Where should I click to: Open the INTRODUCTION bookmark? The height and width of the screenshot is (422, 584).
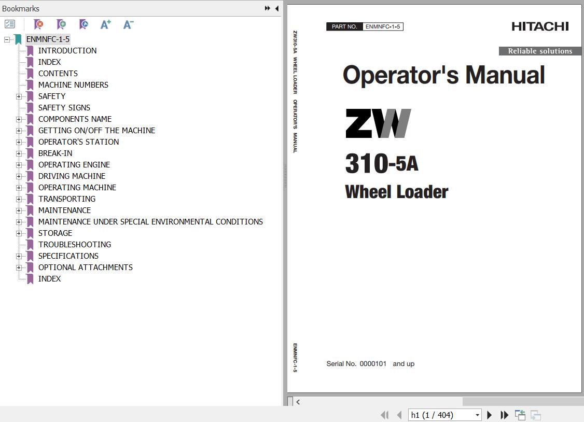67,51
